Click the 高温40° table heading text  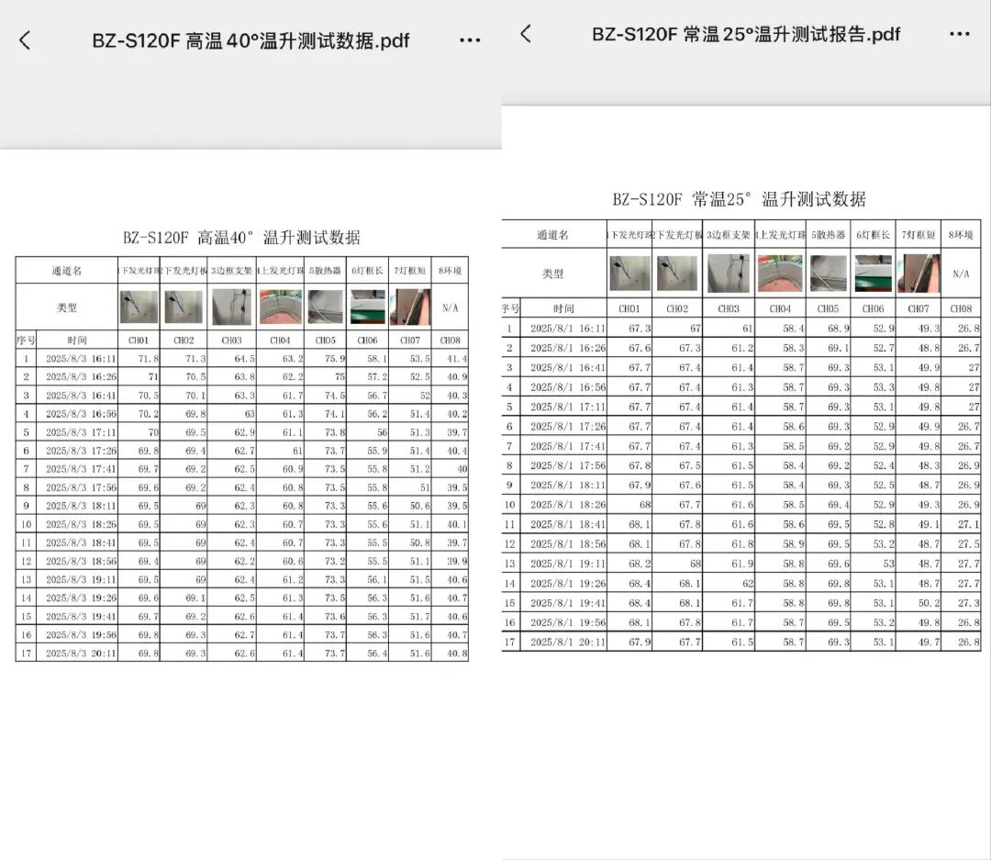pyautogui.click(x=241, y=238)
